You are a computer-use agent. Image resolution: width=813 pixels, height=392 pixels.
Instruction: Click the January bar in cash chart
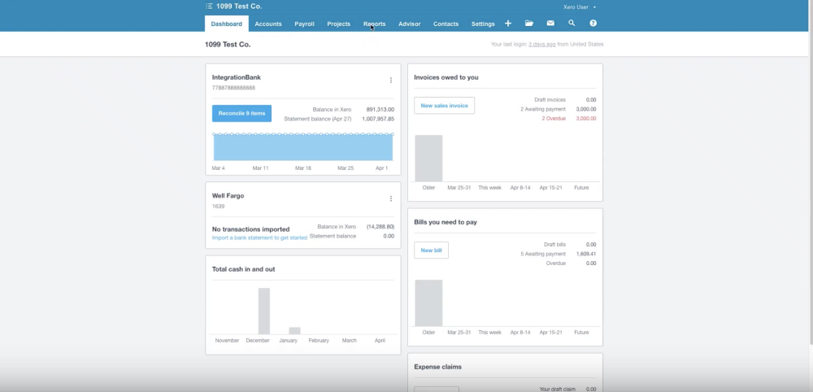pyautogui.click(x=294, y=331)
